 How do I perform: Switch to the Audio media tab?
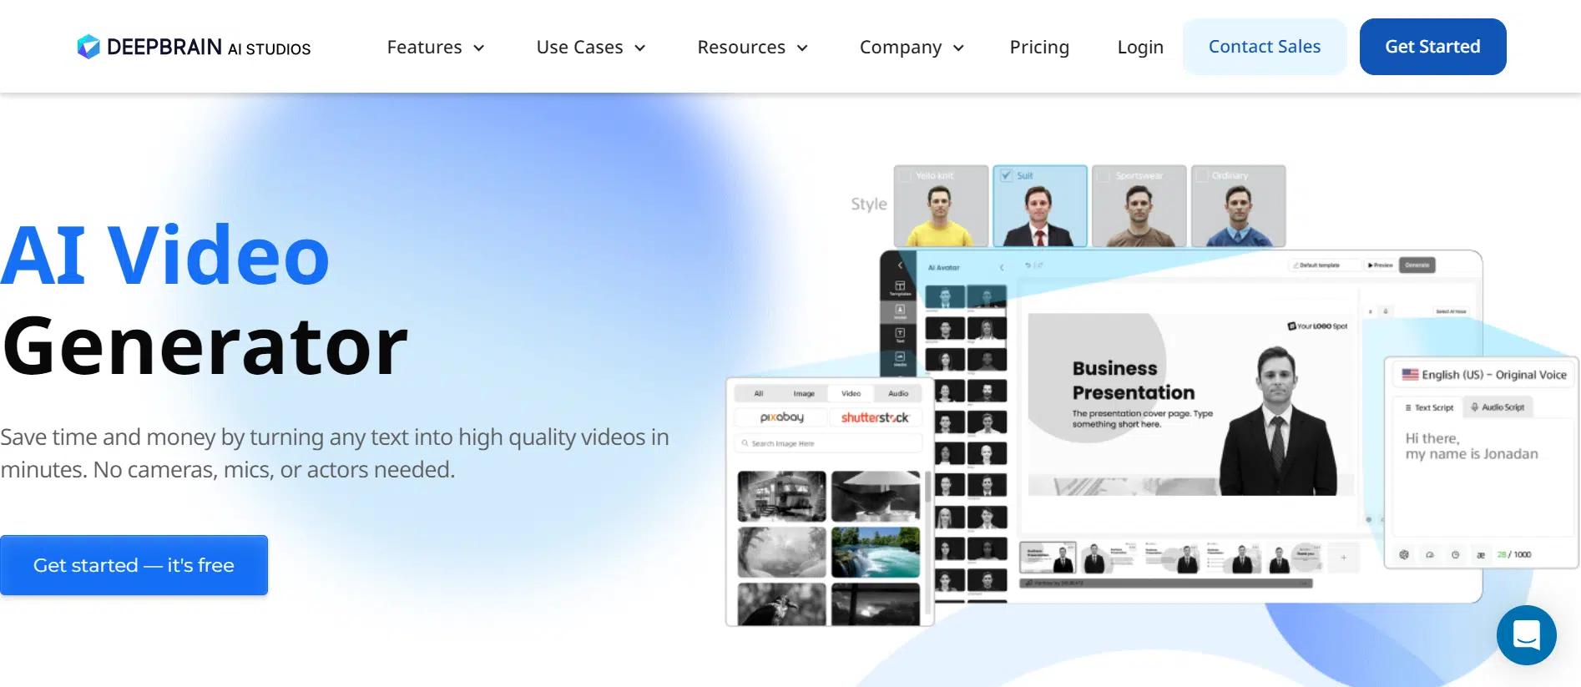click(x=898, y=393)
